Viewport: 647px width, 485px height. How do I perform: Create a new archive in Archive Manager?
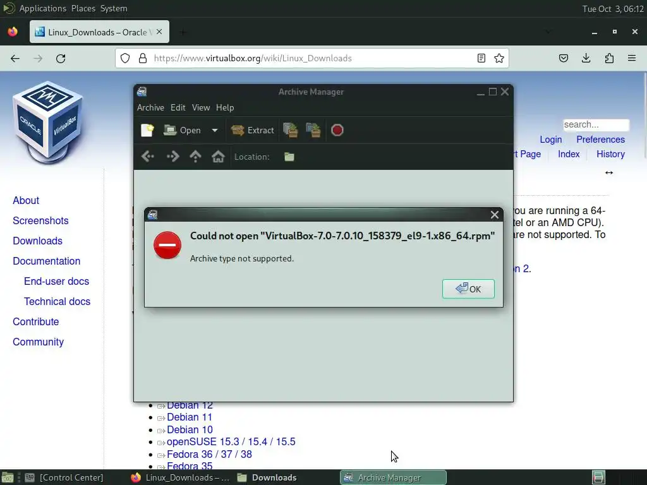[147, 130]
